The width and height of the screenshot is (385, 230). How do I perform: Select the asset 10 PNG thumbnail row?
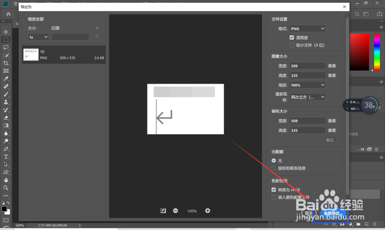pos(64,55)
